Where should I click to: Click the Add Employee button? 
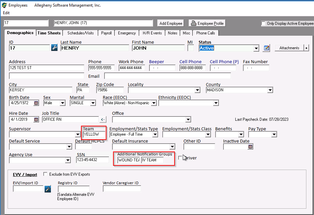(x=171, y=23)
